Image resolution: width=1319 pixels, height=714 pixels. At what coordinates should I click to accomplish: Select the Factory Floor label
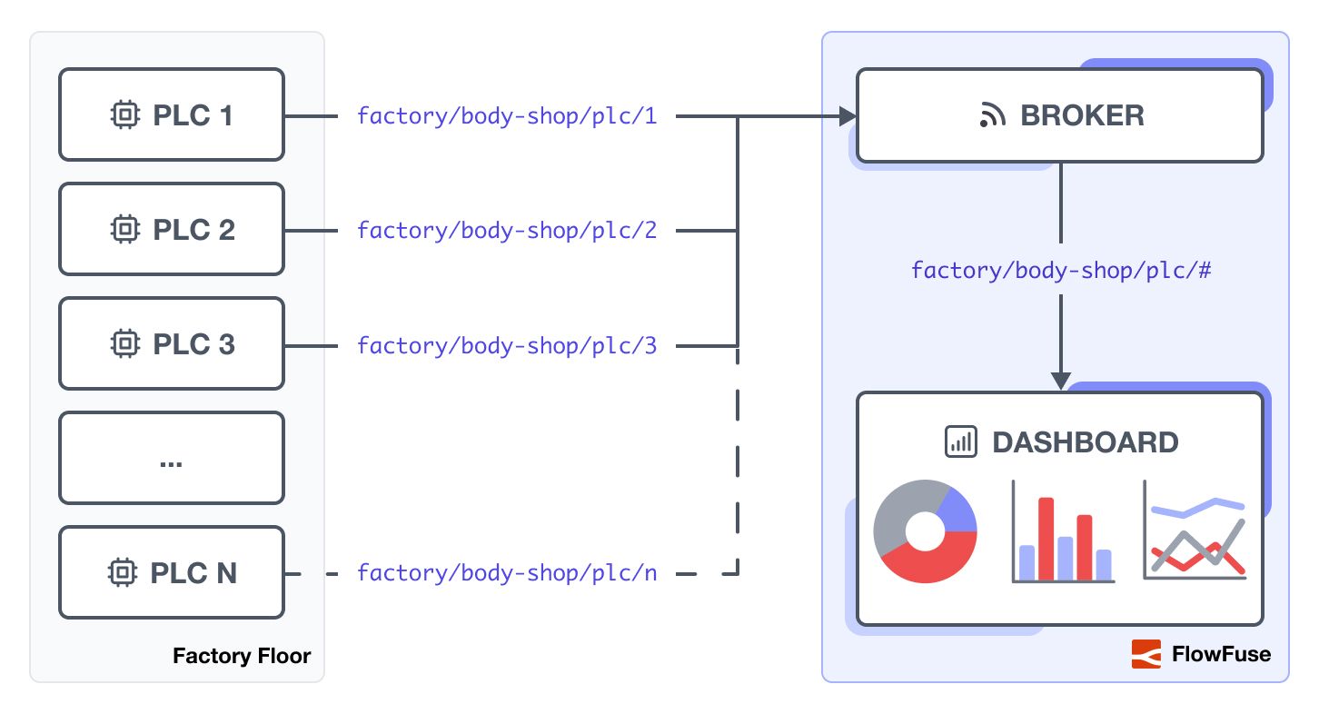pyautogui.click(x=242, y=655)
